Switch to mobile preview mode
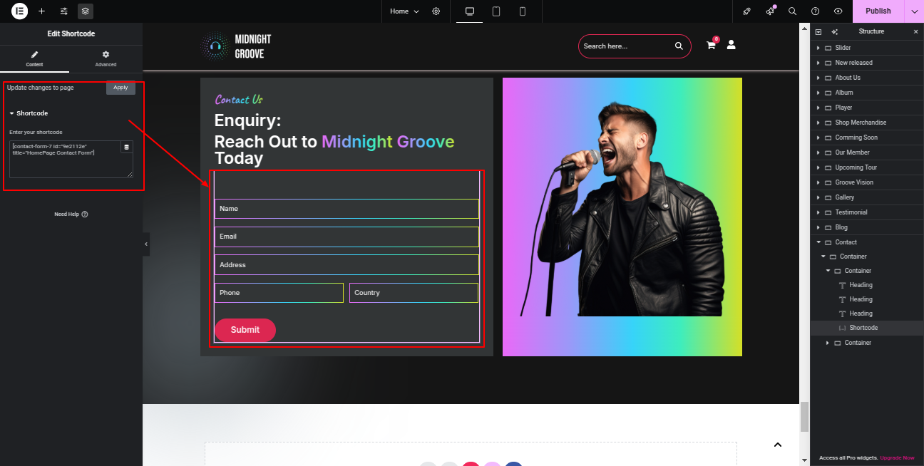 pos(523,11)
